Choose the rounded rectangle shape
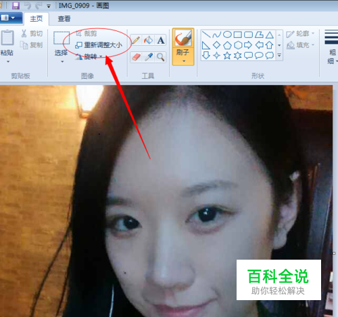338x317 pixels. [248, 34]
